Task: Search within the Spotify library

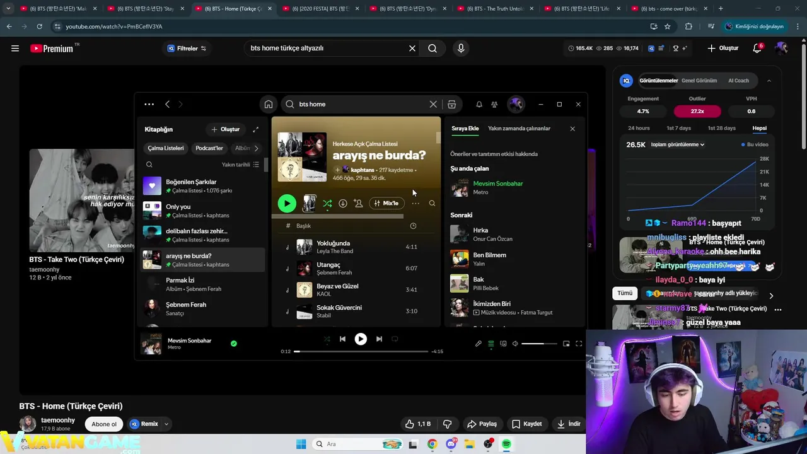Action: pyautogui.click(x=149, y=165)
